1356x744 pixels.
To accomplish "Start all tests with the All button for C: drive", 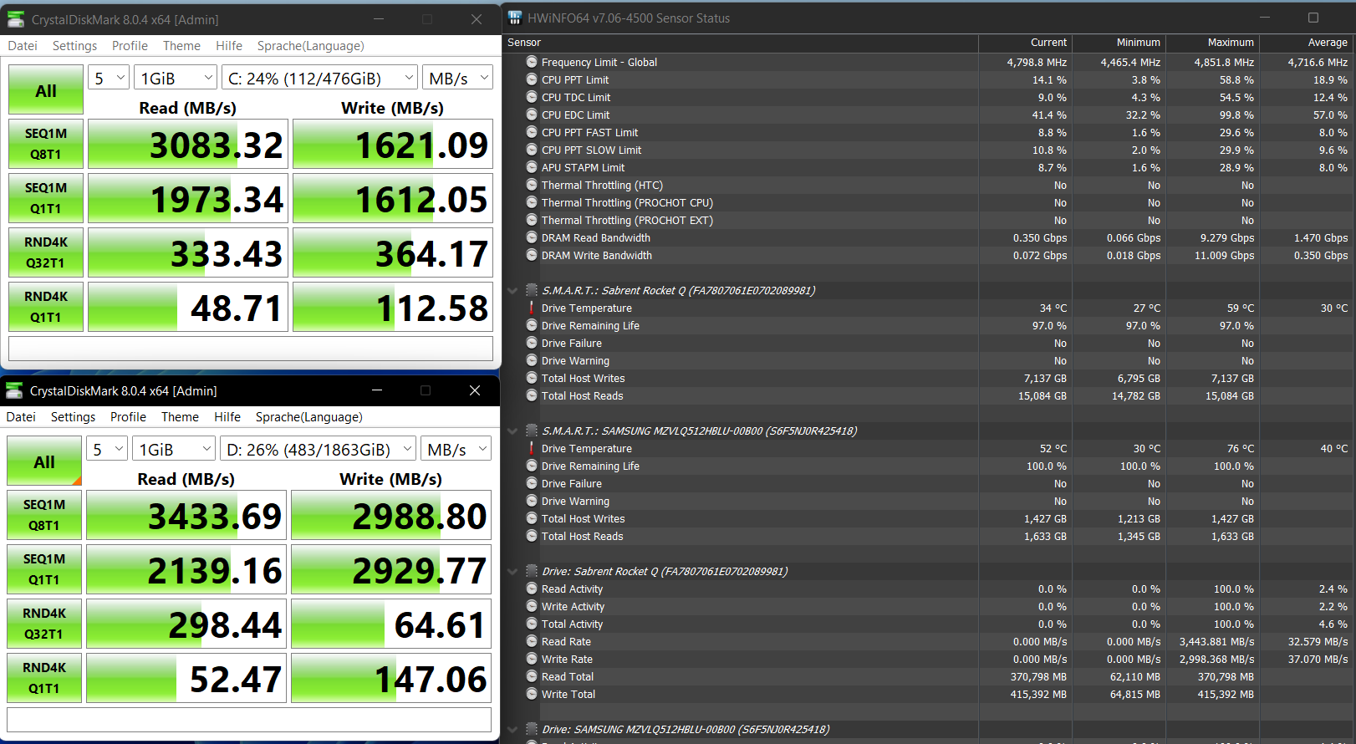I will [46, 89].
